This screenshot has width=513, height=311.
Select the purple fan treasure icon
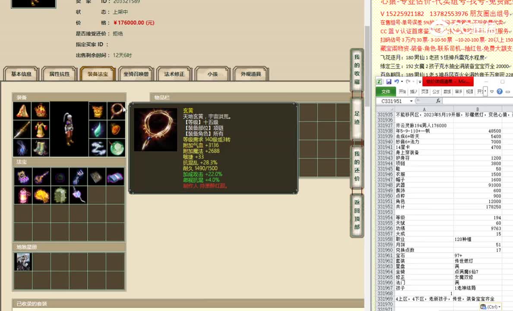78,195
